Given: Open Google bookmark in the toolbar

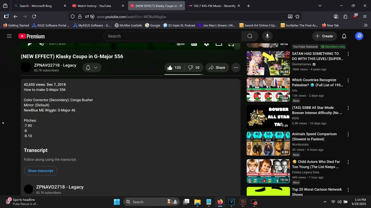Looking at the screenshot, I should (153, 25).
